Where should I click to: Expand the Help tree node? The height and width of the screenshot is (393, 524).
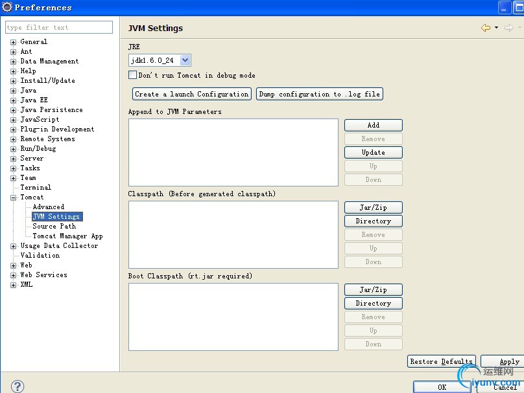click(14, 71)
